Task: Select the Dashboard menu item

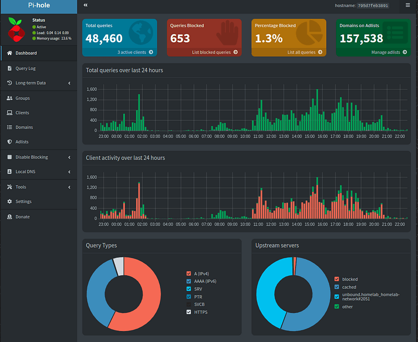Action: coord(26,53)
